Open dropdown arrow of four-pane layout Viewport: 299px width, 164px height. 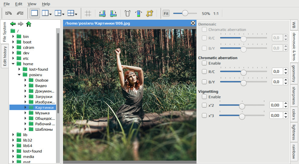click(x=76, y=14)
